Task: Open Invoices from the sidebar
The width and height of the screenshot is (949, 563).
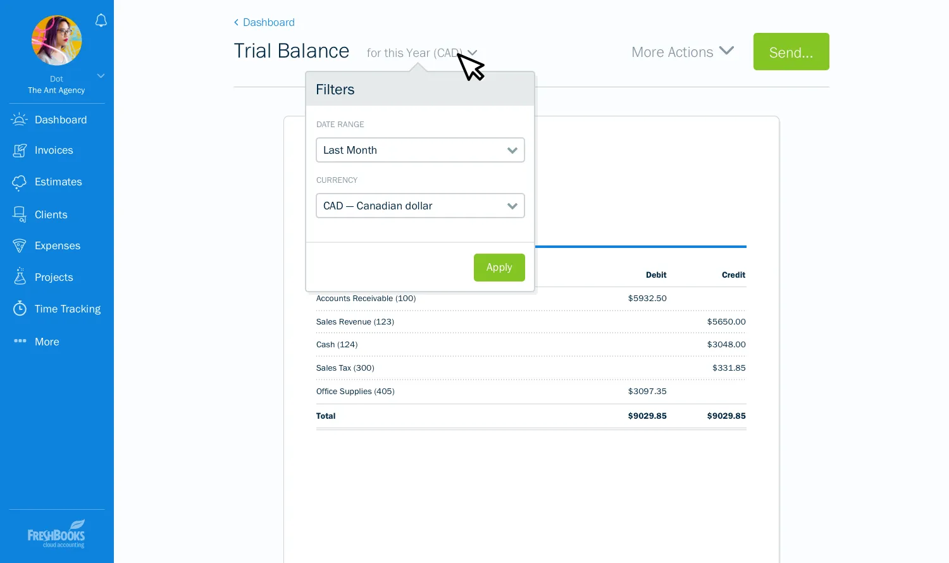Action: point(54,150)
